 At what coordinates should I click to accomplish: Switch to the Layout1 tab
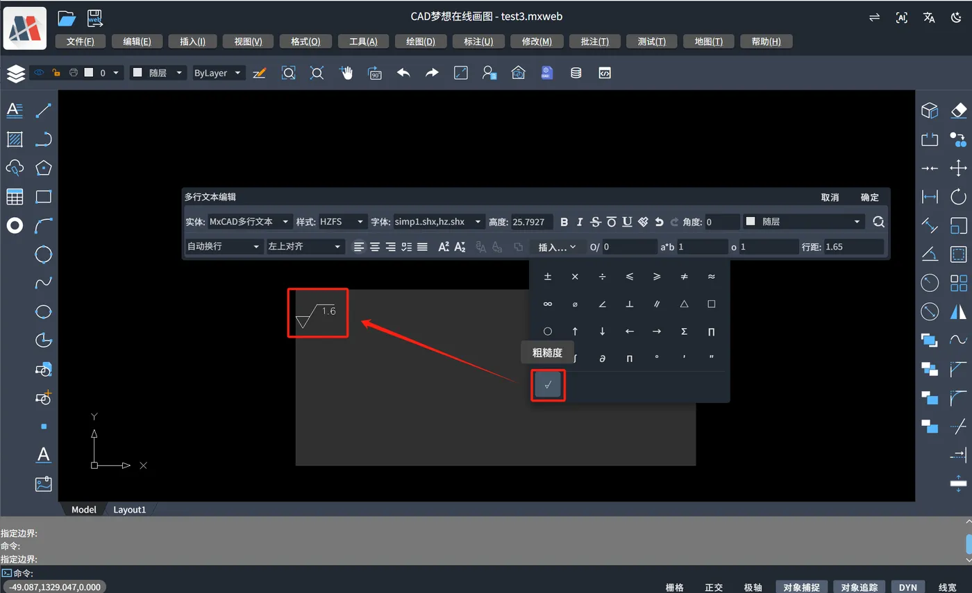(130, 509)
